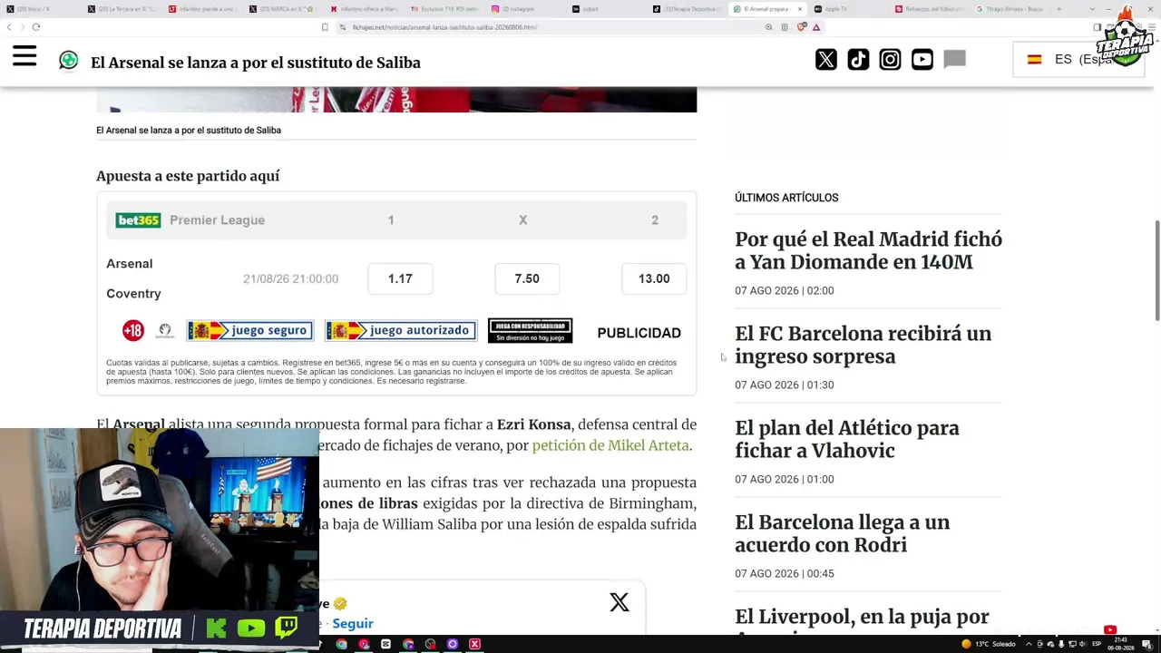Click the article caption about Saliba substitute
This screenshot has height=653, width=1161.
189,130
